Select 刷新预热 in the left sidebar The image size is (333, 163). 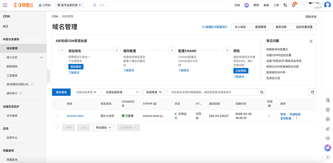12,67
